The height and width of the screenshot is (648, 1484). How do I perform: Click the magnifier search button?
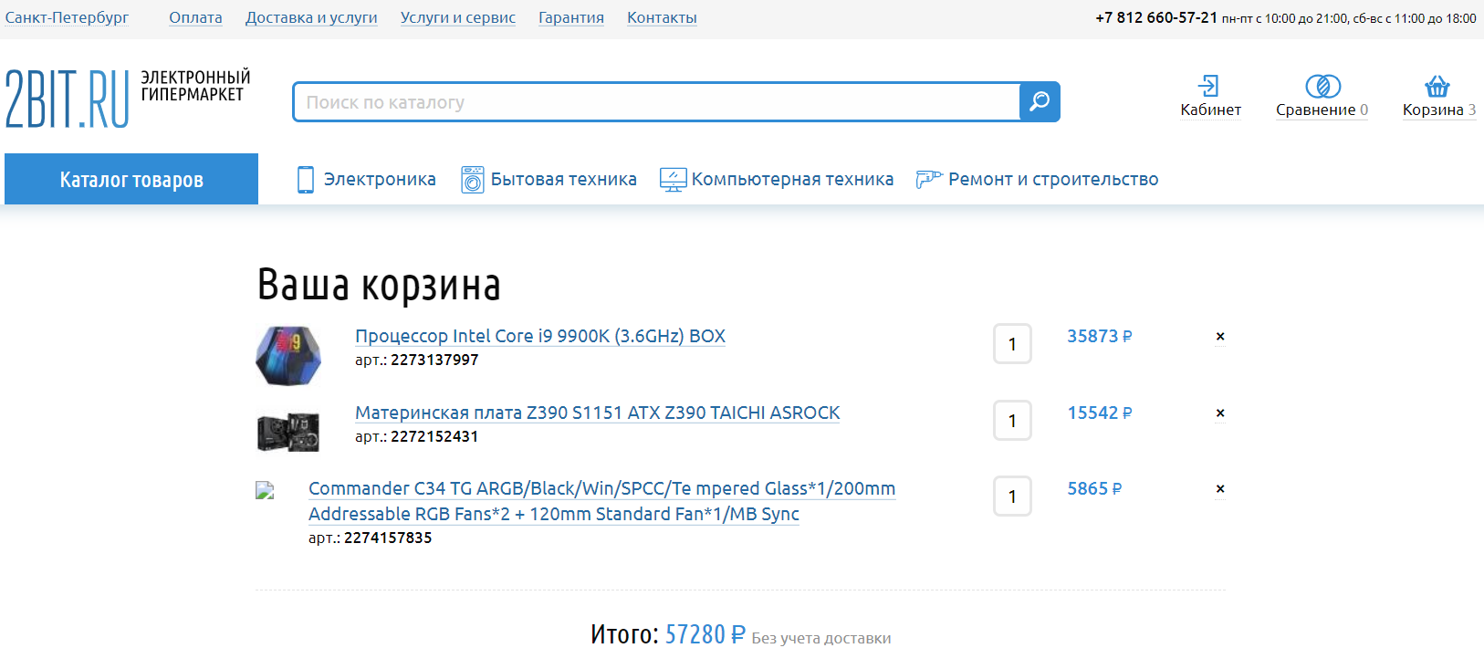[x=1040, y=101]
